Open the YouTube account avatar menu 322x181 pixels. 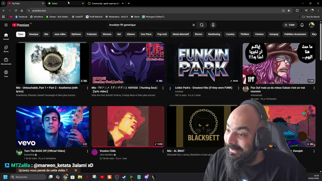[x=312, y=25]
